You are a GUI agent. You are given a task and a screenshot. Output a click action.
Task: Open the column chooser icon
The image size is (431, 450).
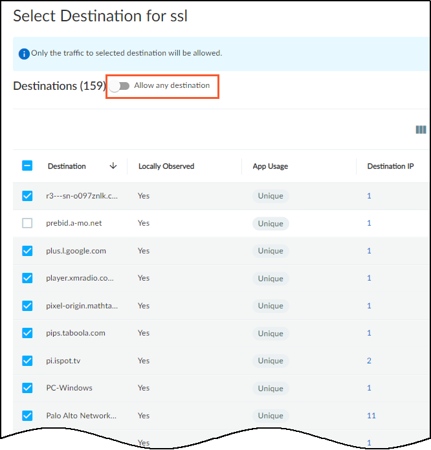point(421,130)
